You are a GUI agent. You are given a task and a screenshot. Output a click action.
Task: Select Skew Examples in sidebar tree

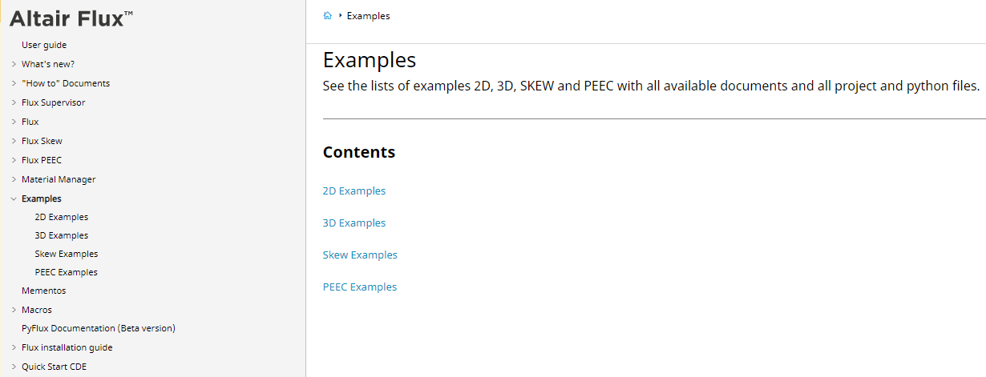[67, 254]
